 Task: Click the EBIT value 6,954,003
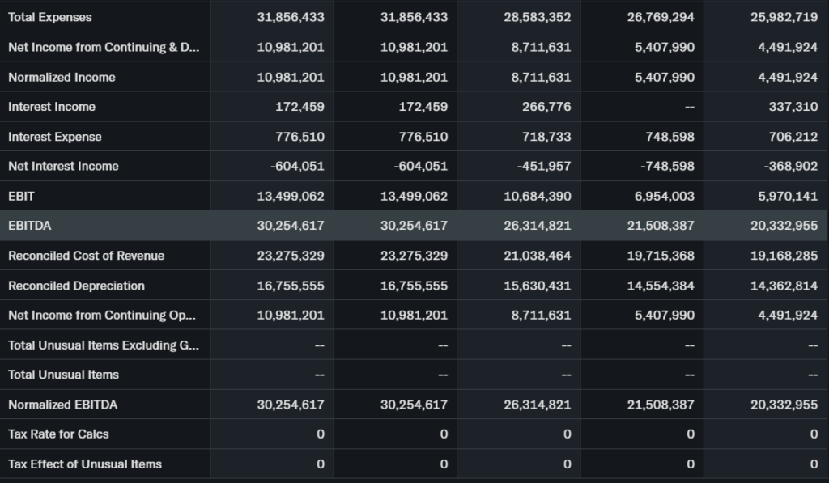[661, 197]
